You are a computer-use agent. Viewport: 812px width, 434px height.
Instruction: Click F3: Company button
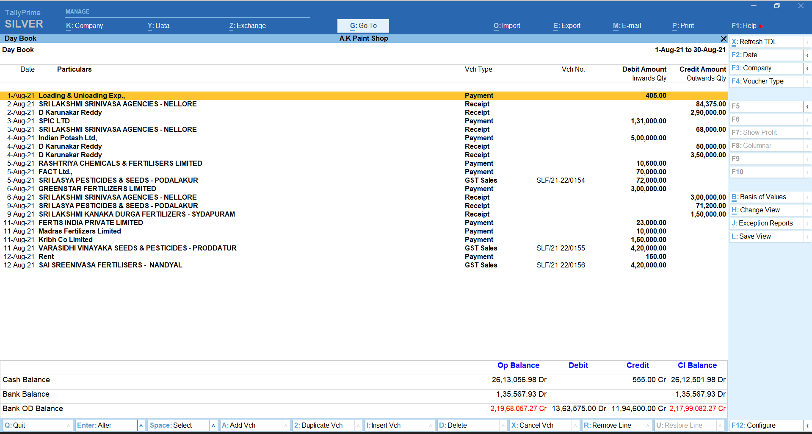pyautogui.click(x=767, y=68)
